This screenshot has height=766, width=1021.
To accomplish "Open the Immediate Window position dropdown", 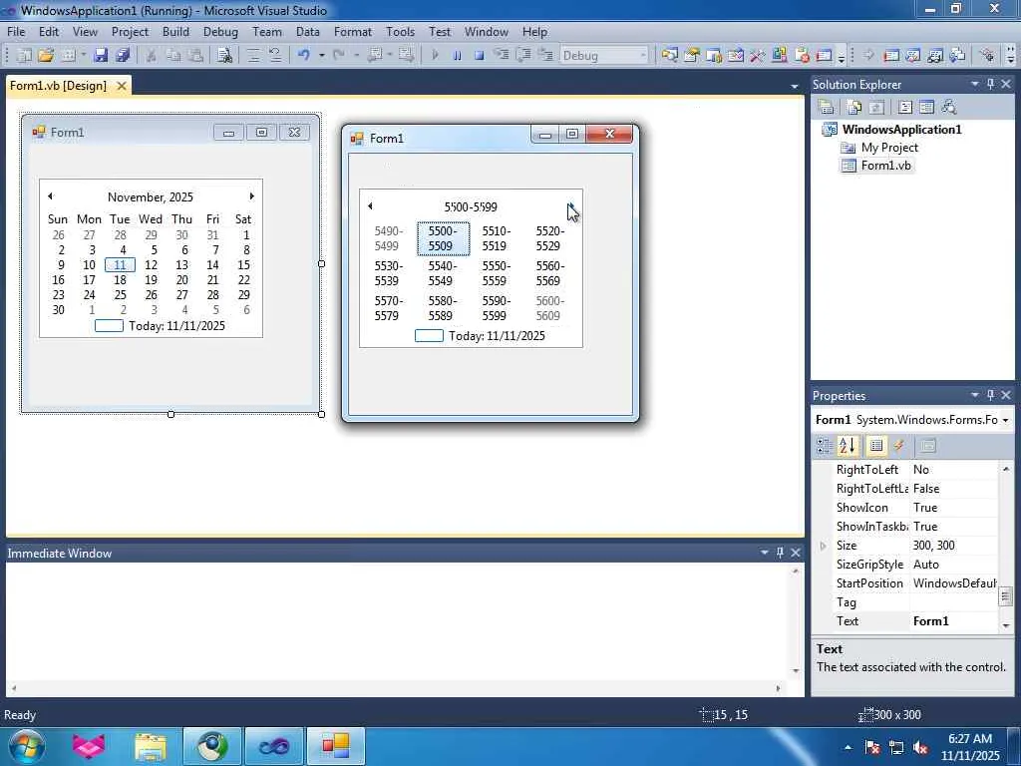I will (765, 553).
